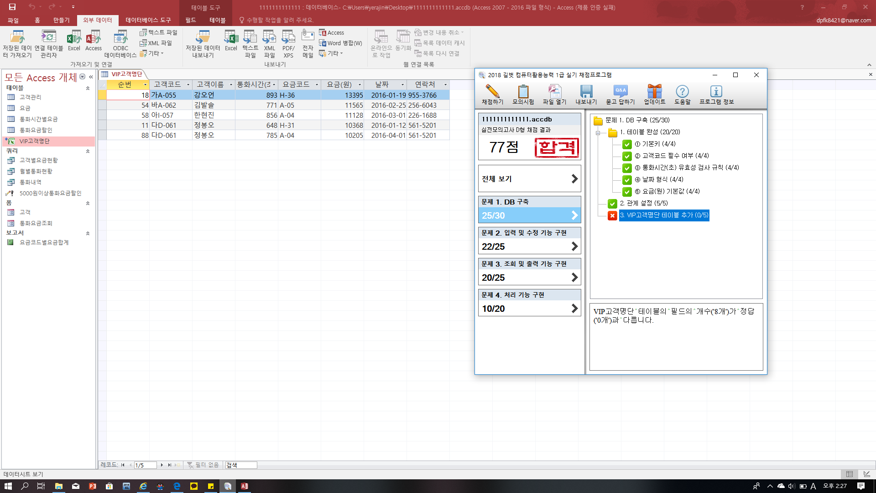Select the 2. 관계 설정 checked item
Image resolution: width=876 pixels, height=493 pixels.
[643, 203]
